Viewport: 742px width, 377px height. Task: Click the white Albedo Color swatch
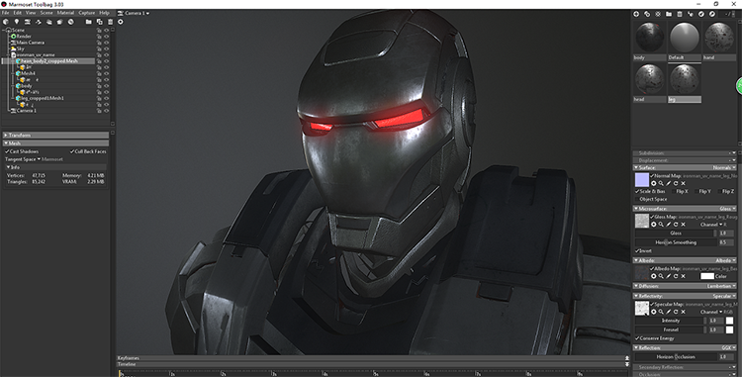coord(707,276)
